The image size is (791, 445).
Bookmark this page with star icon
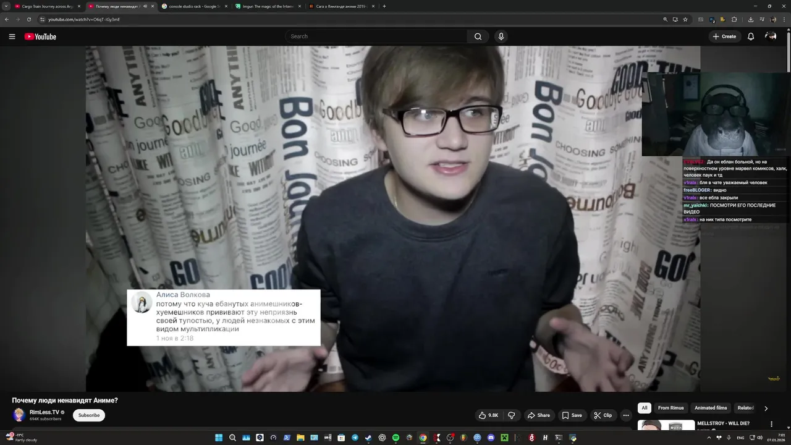pyautogui.click(x=685, y=19)
